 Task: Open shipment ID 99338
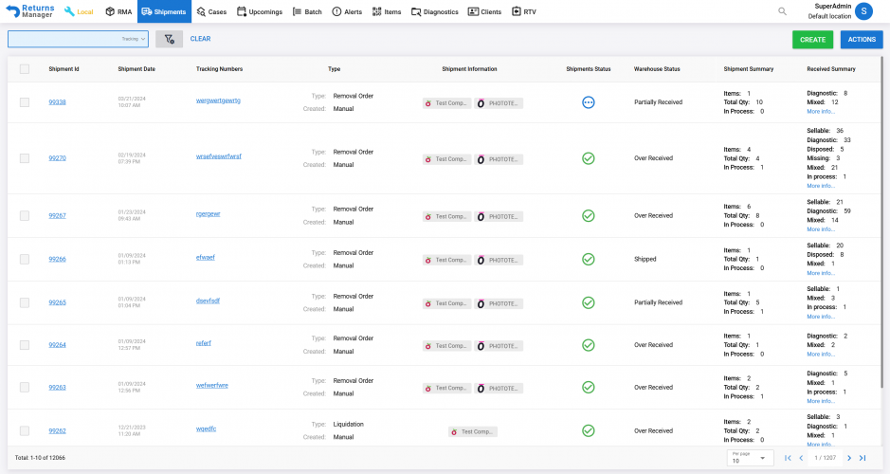click(57, 102)
